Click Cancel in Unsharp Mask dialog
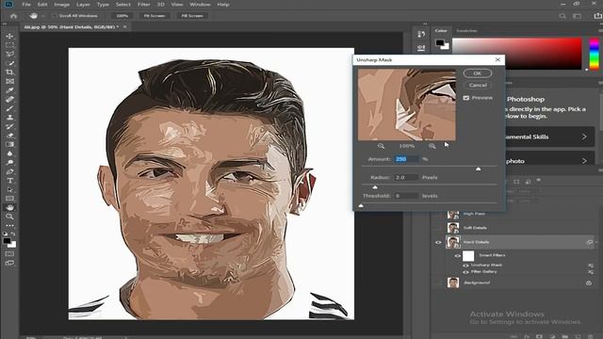603x339 pixels. [x=478, y=85]
